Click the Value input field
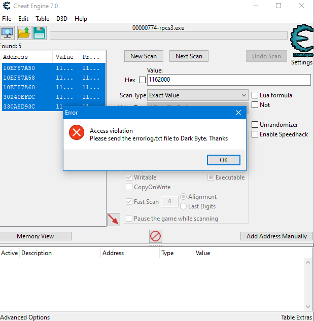 pyautogui.click(x=229, y=80)
